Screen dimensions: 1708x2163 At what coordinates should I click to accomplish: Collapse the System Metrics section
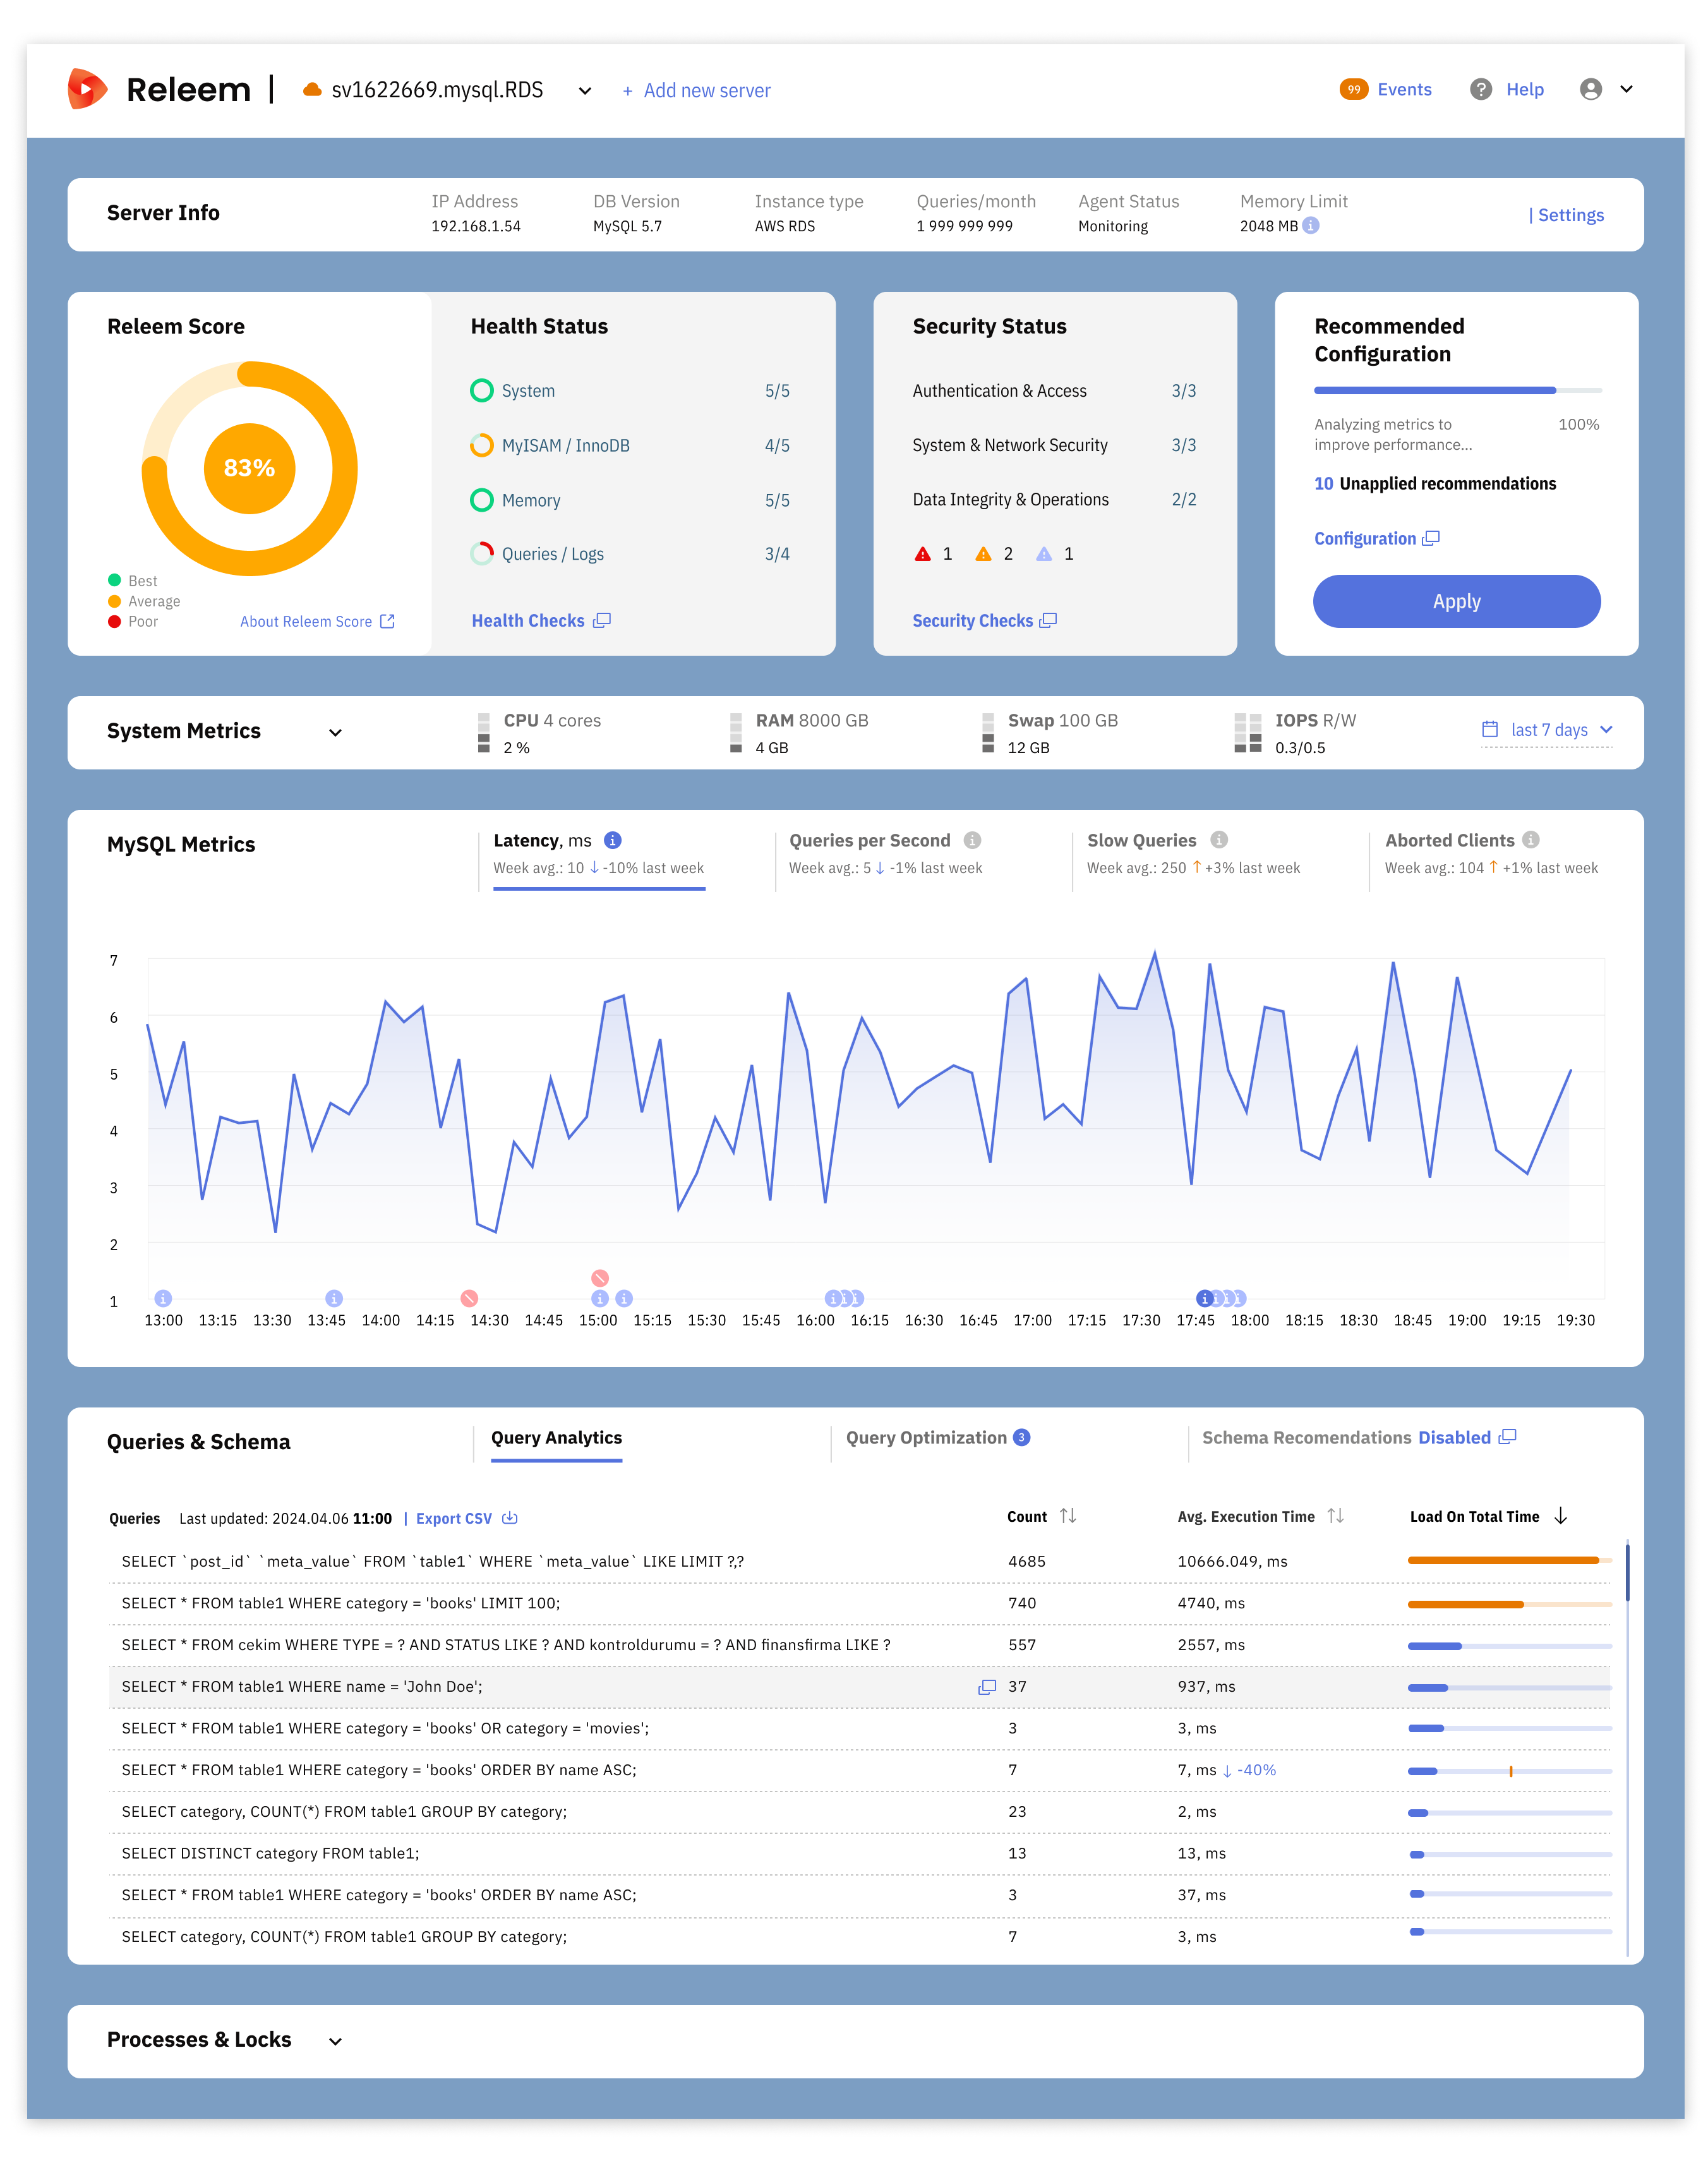pos(336,732)
